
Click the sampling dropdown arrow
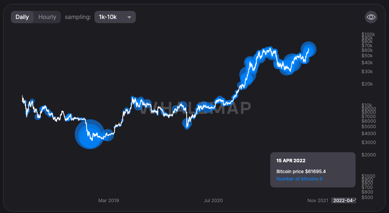click(129, 17)
